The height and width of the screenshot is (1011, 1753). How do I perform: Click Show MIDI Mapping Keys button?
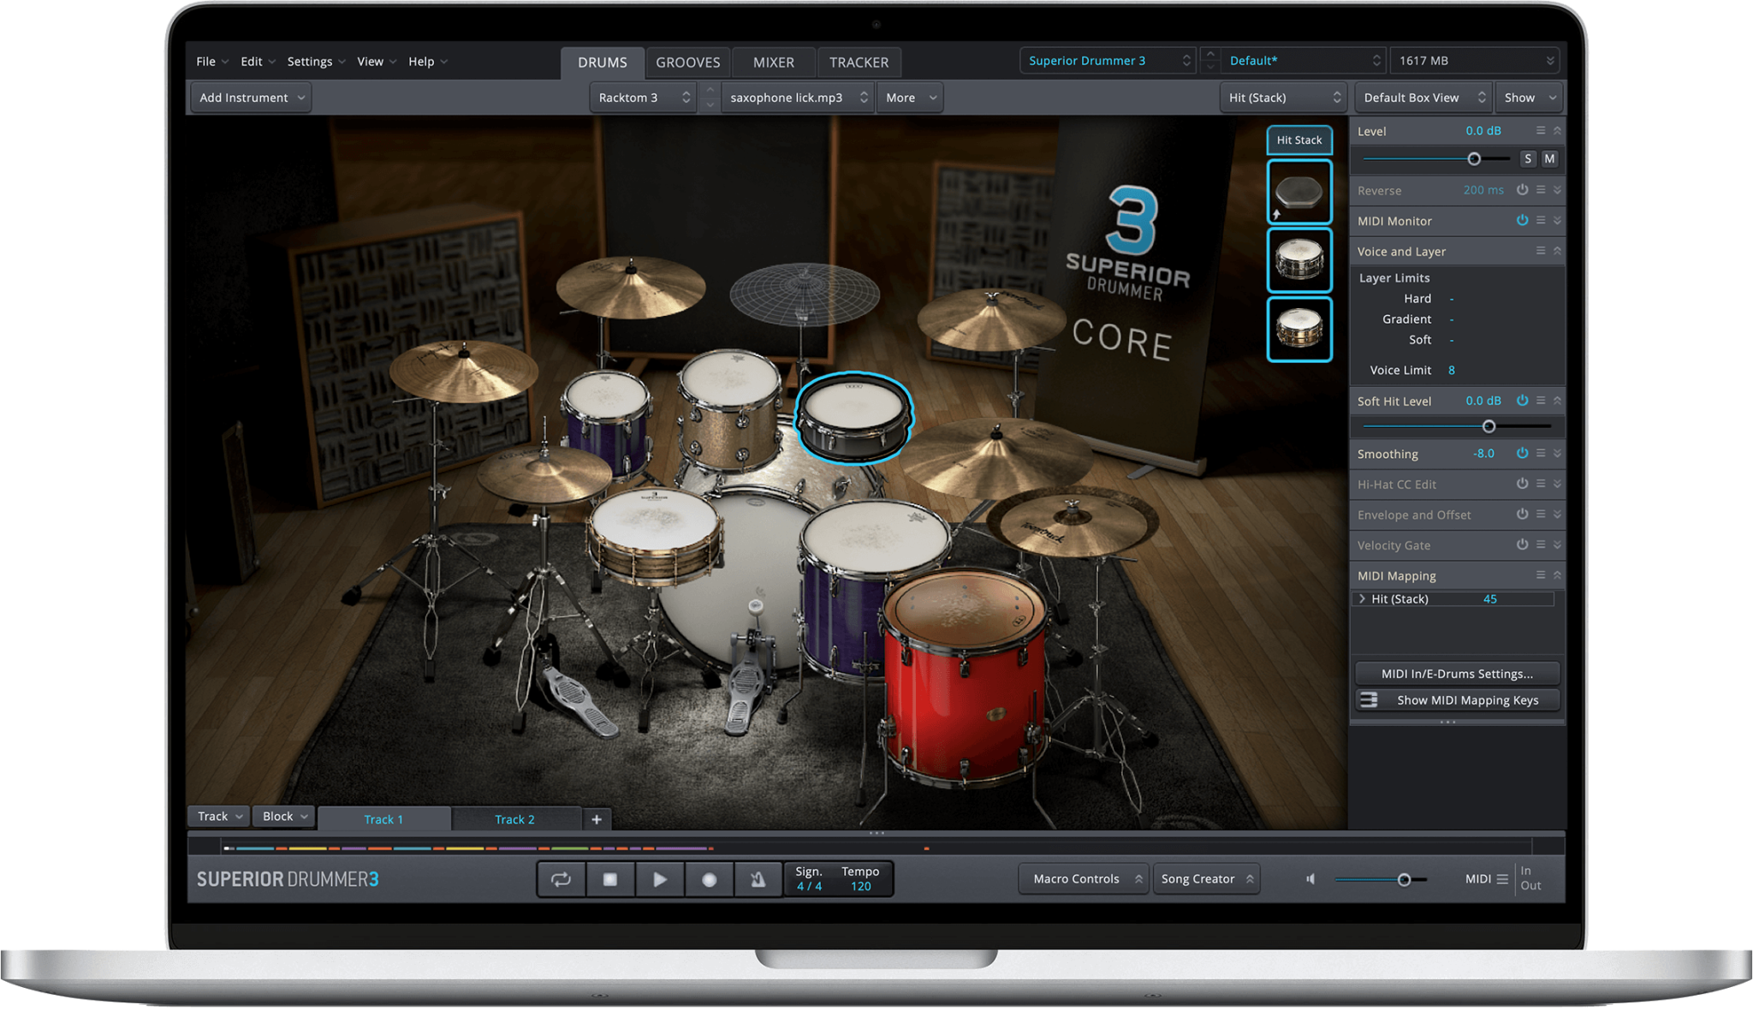coord(1457,700)
